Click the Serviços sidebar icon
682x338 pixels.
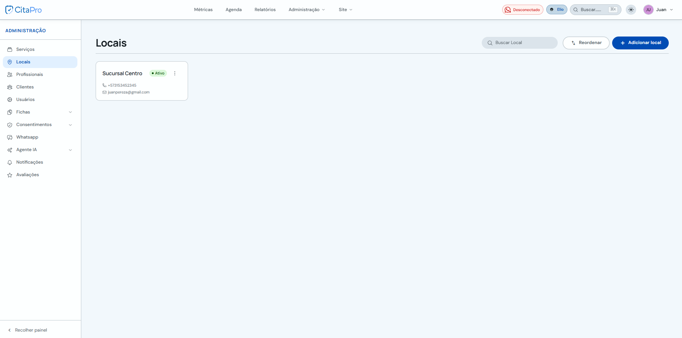tap(10, 49)
